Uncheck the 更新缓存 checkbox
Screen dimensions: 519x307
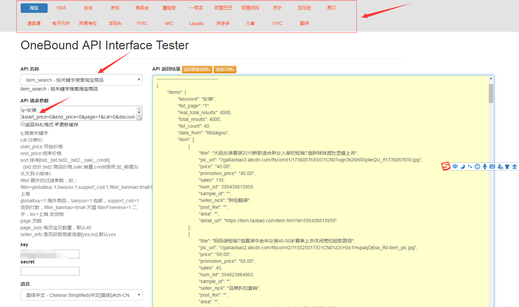[57, 124]
